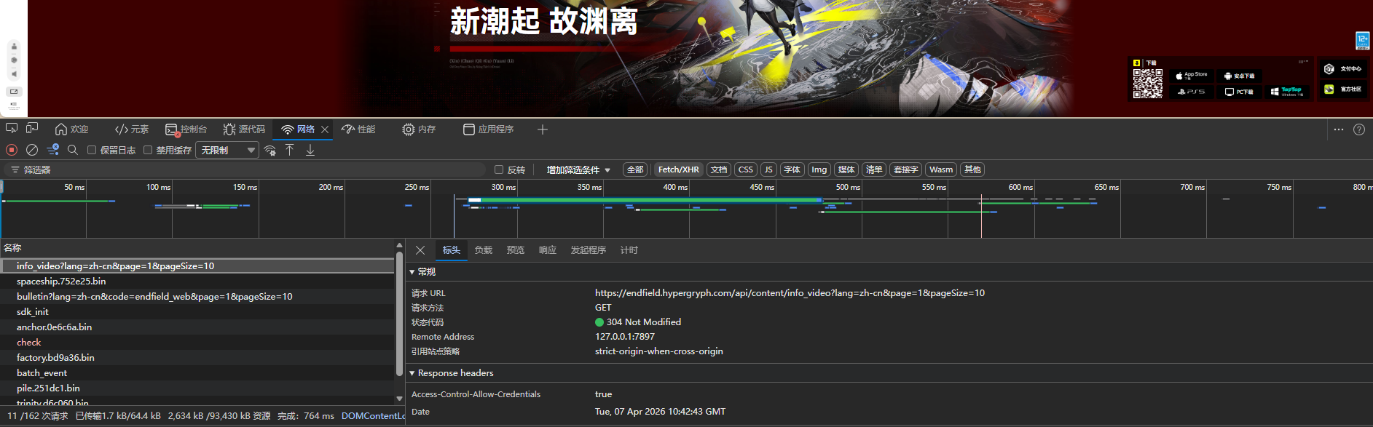This screenshot has width=1373, height=427.
Task: Toggle the Wasm filter
Action: [941, 169]
